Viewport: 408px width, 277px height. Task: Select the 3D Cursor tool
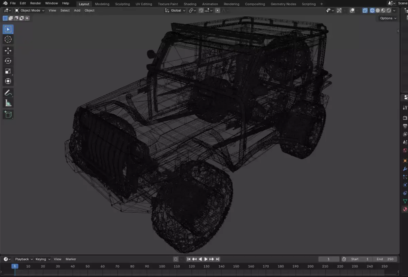pyautogui.click(x=8, y=39)
